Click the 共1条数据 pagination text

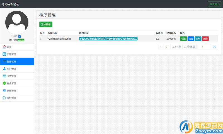[190, 47]
